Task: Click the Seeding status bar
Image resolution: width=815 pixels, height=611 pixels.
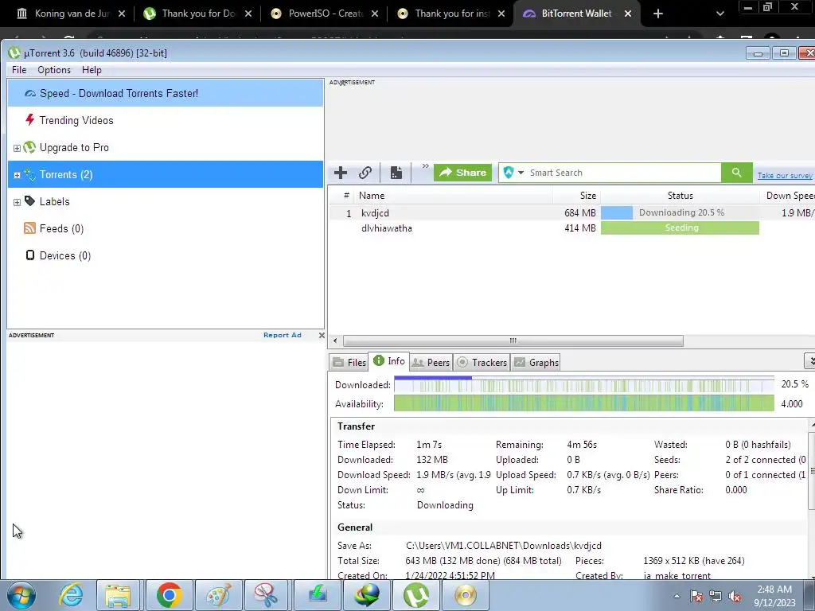Action: point(680,228)
